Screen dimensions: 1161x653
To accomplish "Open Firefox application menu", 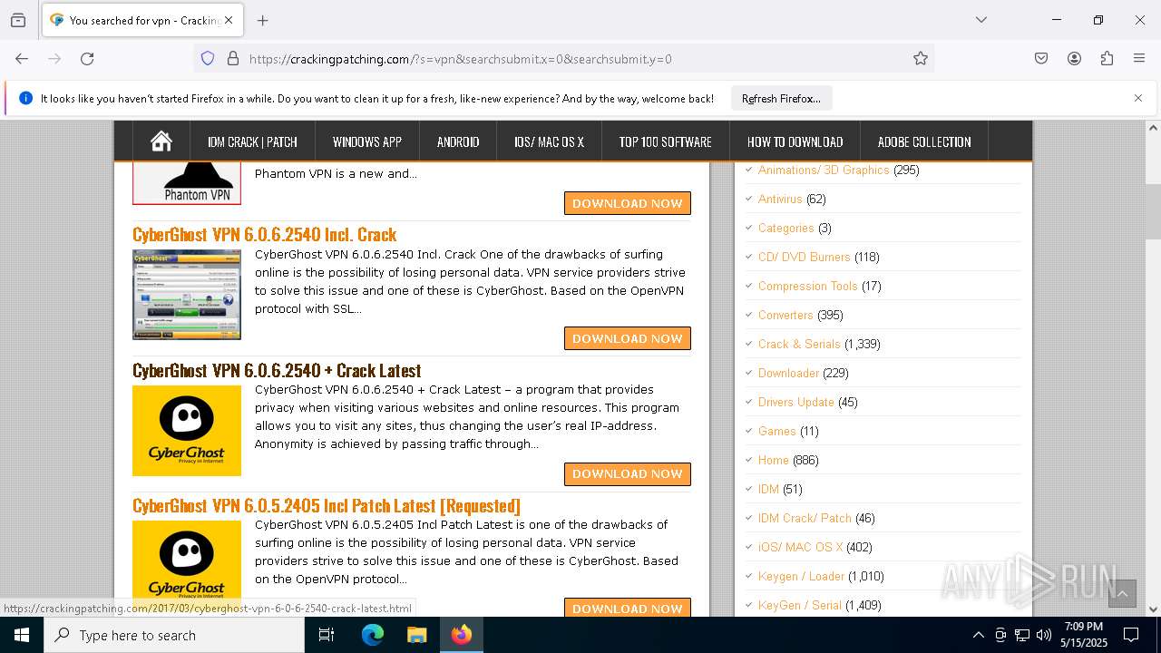I will click(1139, 59).
